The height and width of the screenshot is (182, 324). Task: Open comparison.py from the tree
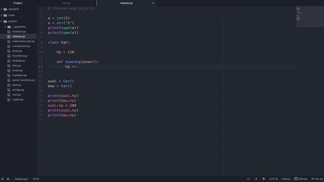21,46
